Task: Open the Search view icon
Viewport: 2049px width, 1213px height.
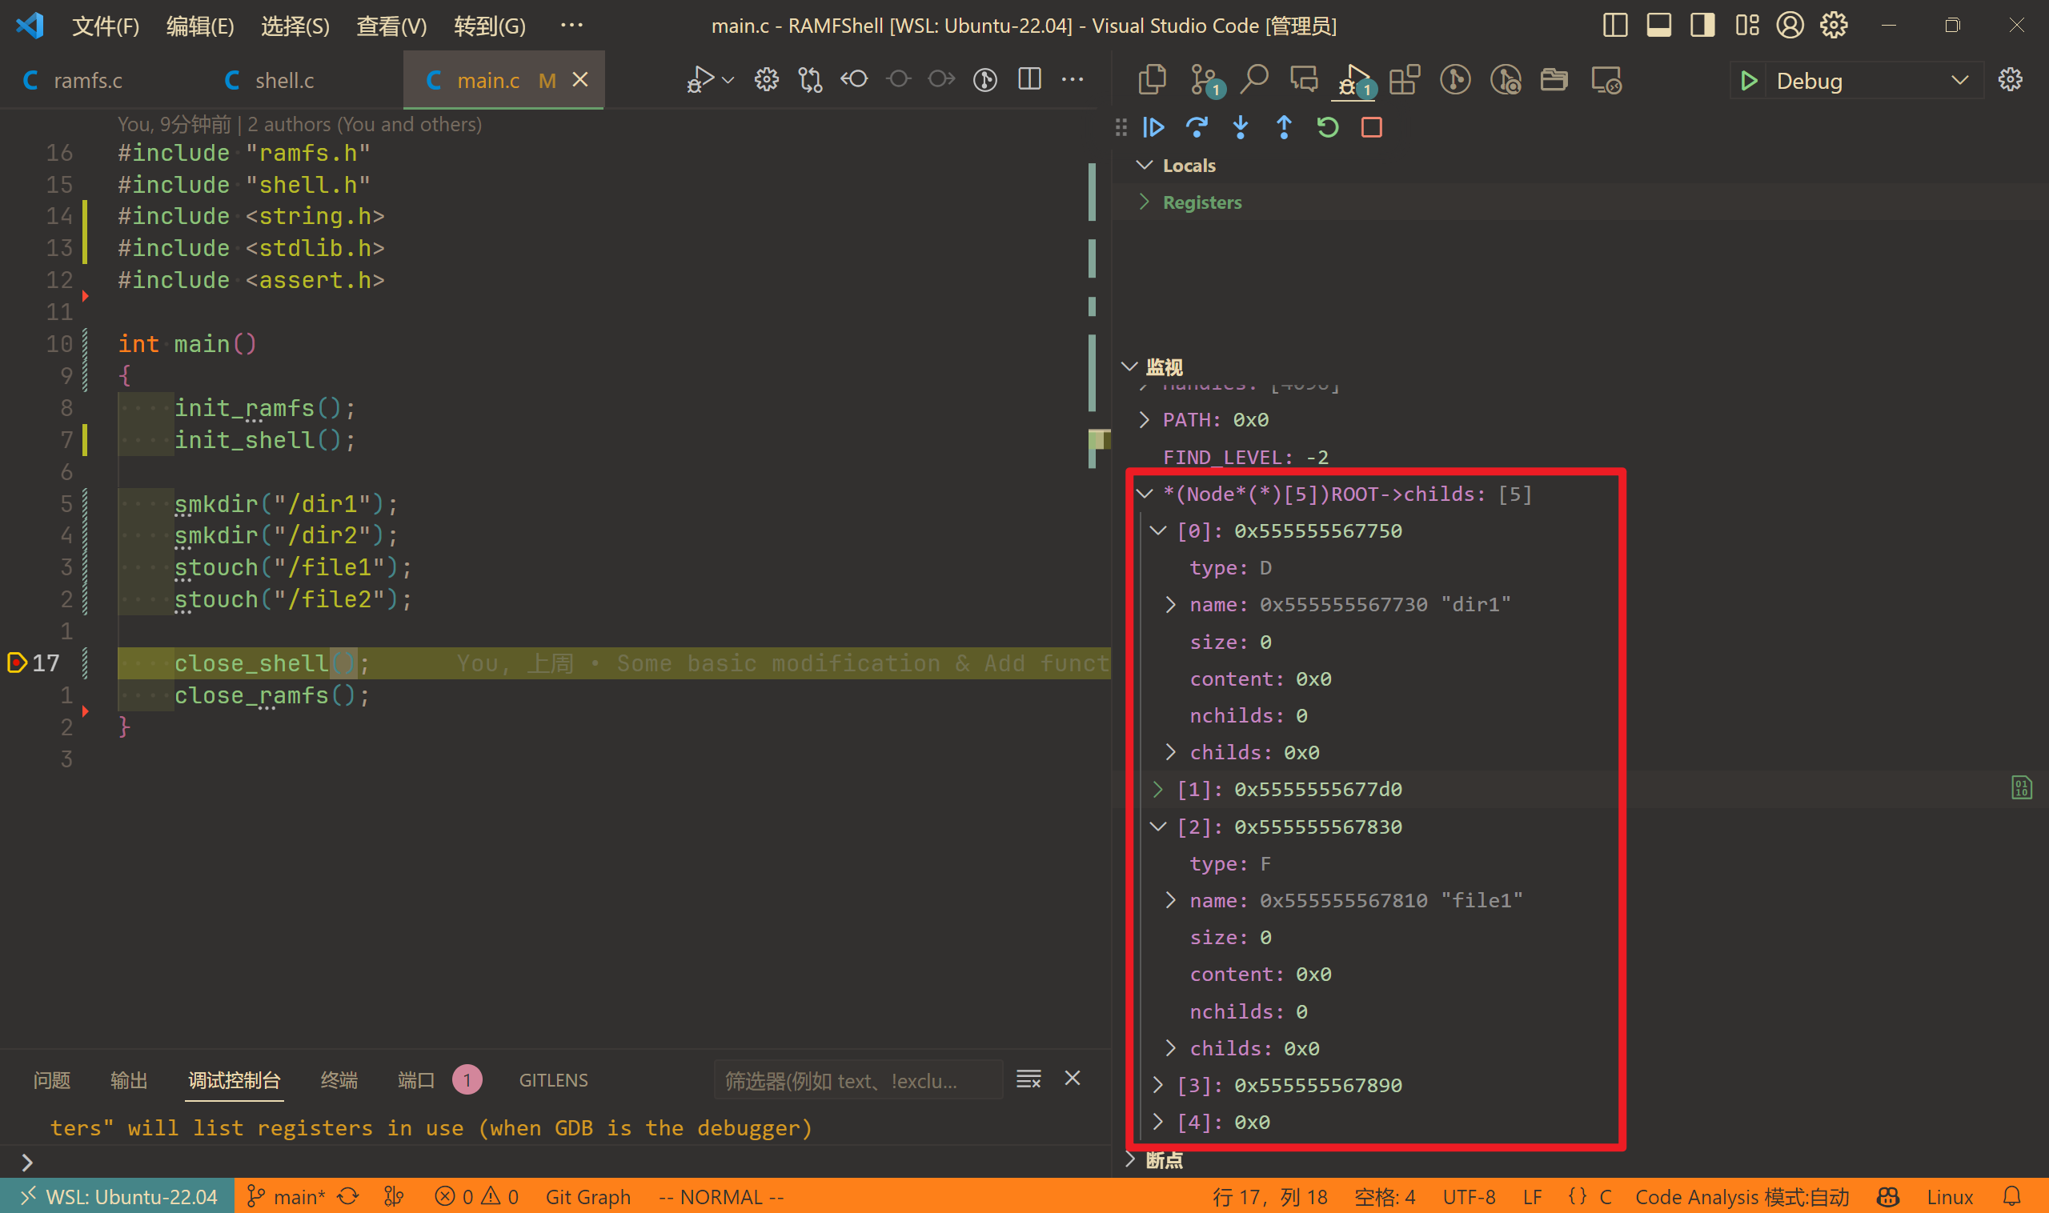Action: pyautogui.click(x=1253, y=80)
